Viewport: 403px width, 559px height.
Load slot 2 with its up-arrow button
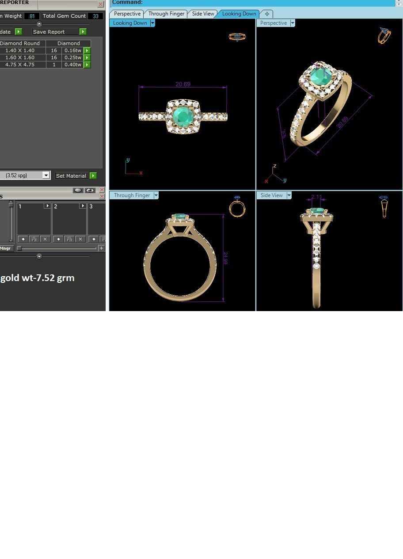pos(58,239)
